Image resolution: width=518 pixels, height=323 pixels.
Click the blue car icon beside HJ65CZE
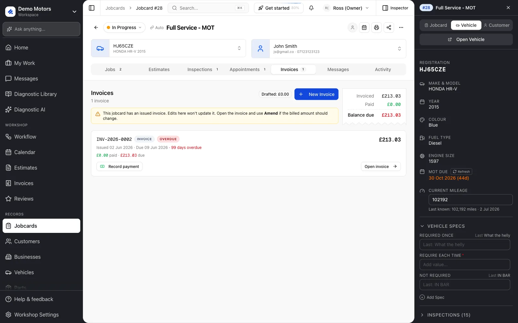[100, 48]
